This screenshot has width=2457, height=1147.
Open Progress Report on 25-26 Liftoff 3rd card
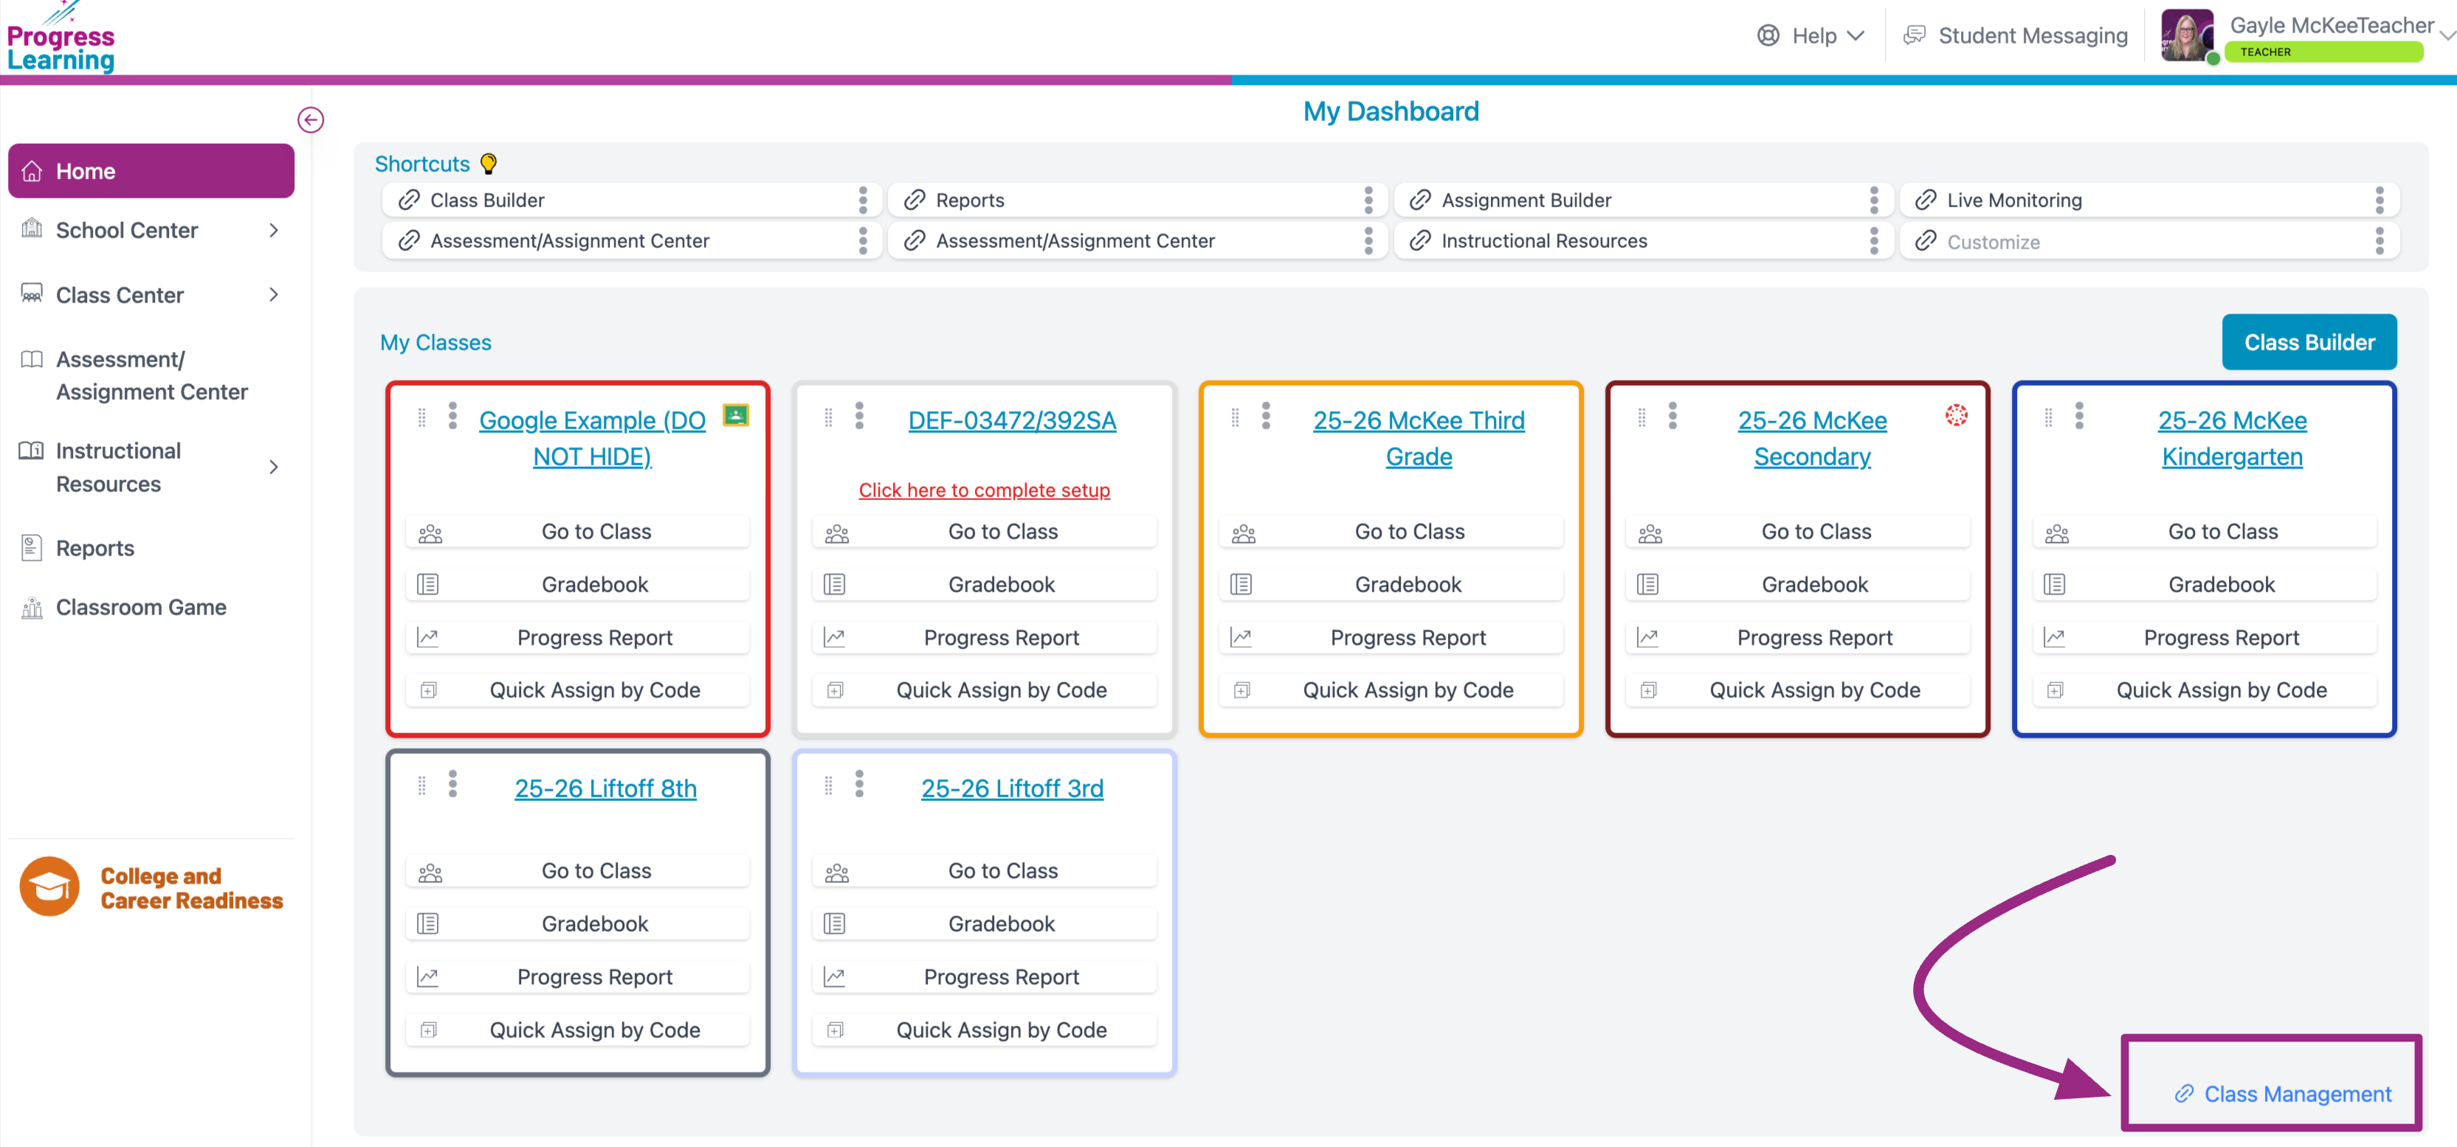coord(983,977)
